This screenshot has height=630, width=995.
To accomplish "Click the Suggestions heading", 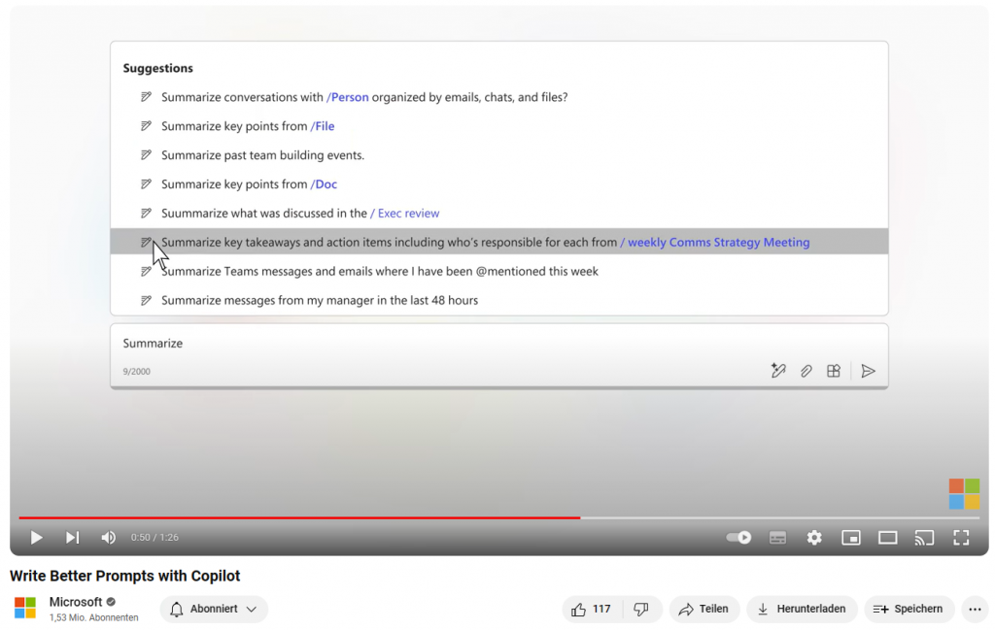I will [x=158, y=69].
